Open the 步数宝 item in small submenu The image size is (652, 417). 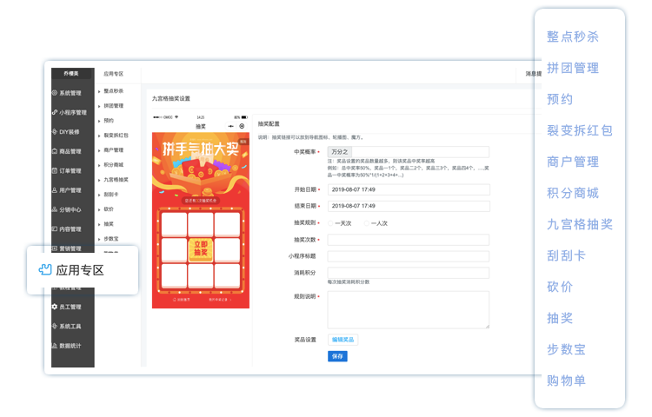tap(111, 239)
